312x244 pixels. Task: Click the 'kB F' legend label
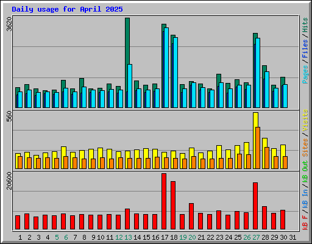(305, 223)
